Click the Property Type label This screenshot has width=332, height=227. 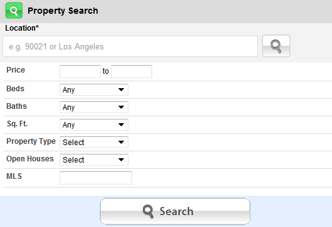[x=31, y=141]
